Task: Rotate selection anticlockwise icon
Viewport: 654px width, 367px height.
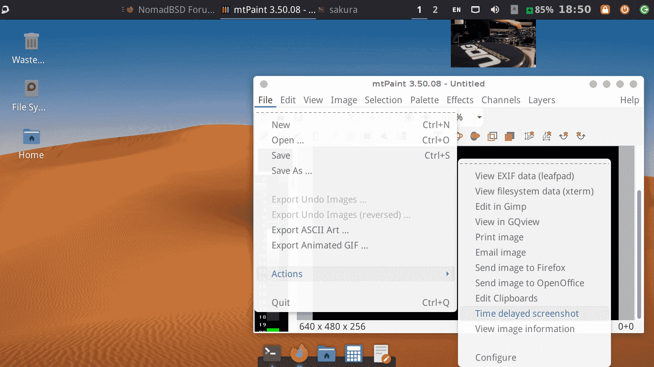Action: click(x=581, y=136)
